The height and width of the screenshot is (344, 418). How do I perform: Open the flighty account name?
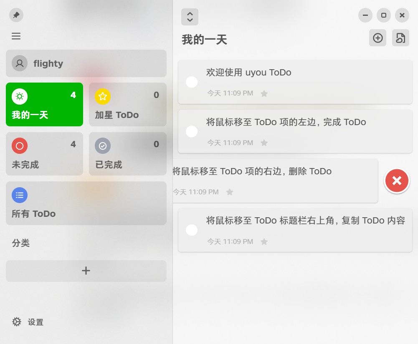click(x=48, y=63)
